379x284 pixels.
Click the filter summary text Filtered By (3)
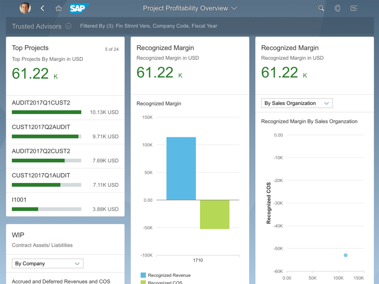pyautogui.click(x=148, y=26)
